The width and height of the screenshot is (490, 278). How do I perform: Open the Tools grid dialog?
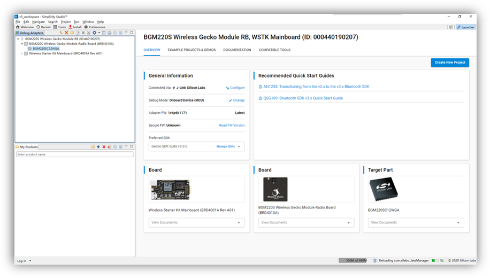(x=59, y=27)
